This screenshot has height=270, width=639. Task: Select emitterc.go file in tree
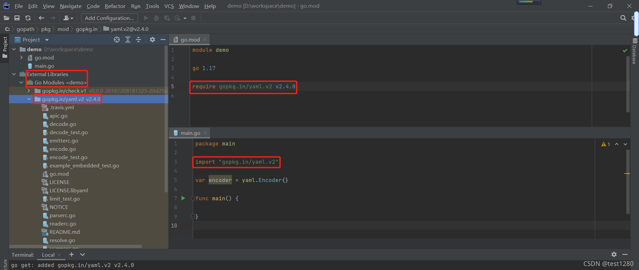64,140
